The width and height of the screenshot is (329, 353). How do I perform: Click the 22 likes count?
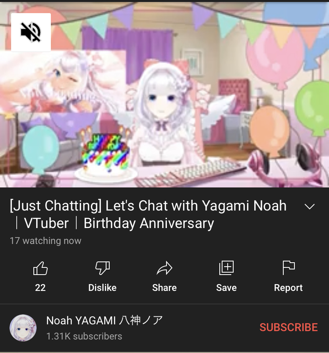point(41,288)
